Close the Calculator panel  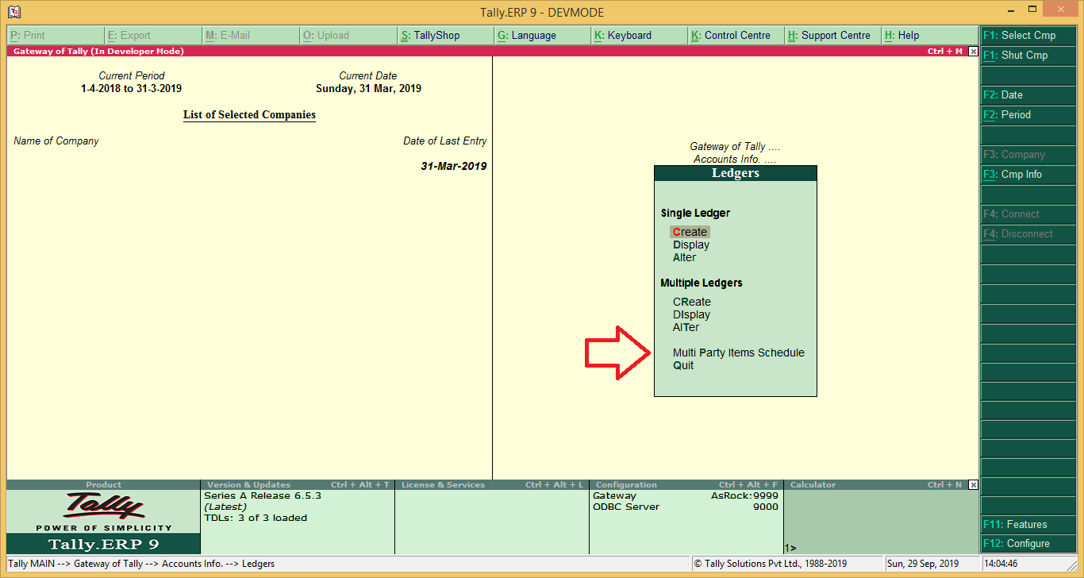click(x=973, y=484)
